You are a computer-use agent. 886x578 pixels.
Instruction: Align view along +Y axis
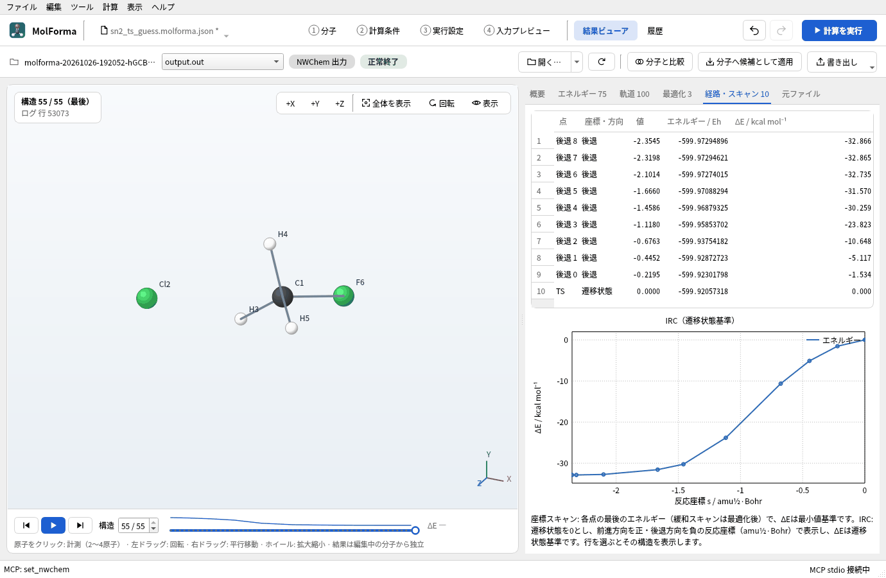(315, 103)
